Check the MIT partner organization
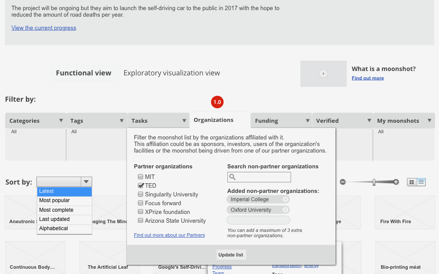This screenshot has width=439, height=274. [x=140, y=177]
